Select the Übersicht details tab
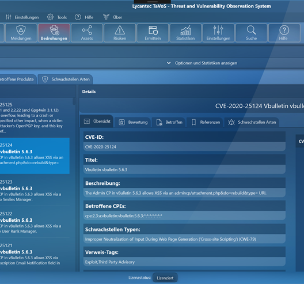Viewport: 304px width, 284px height. point(97,122)
